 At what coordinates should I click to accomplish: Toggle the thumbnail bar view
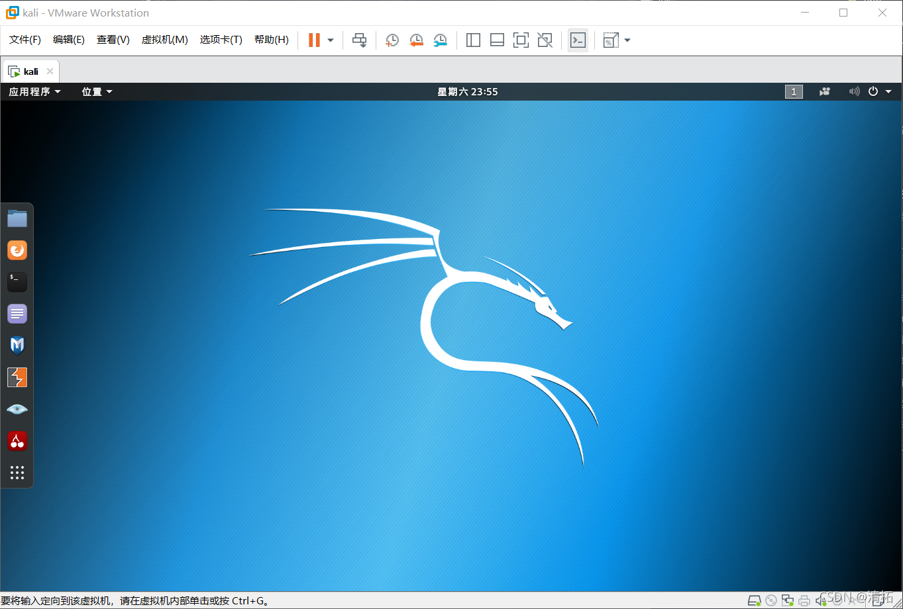coord(497,40)
